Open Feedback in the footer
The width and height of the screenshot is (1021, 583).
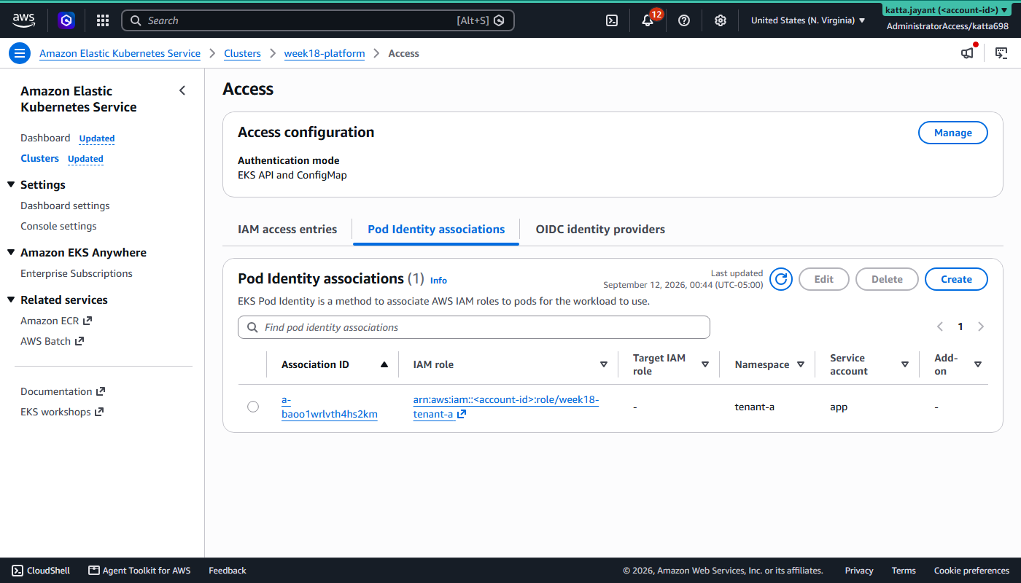228,571
